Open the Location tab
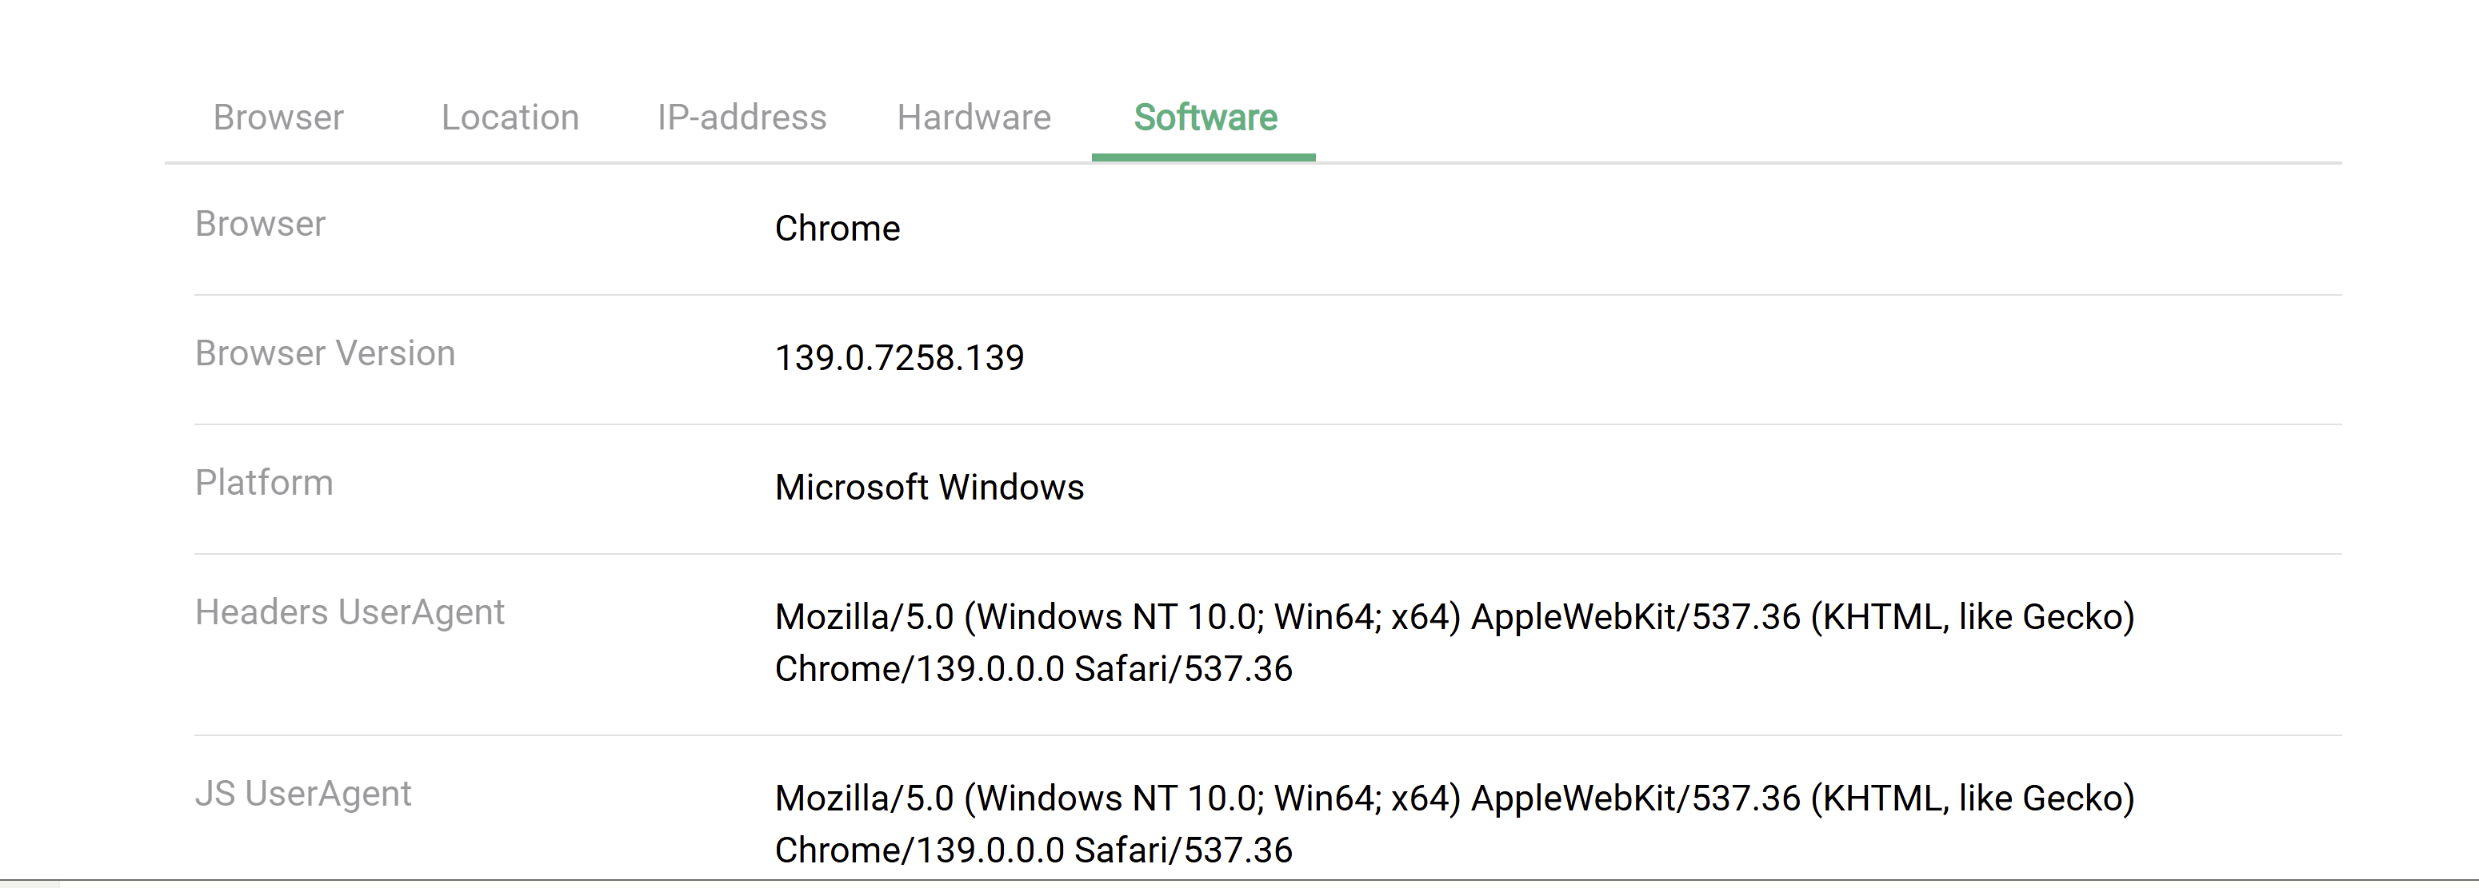 tap(510, 117)
